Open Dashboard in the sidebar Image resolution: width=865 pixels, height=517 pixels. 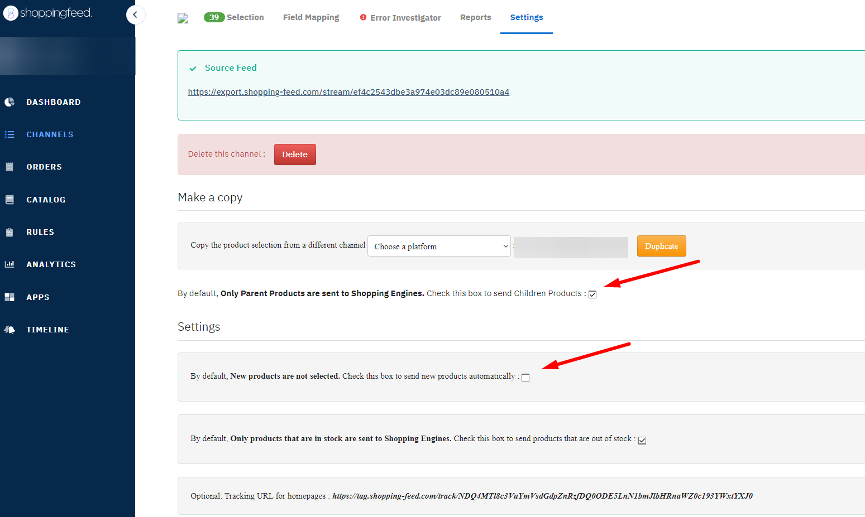54,102
